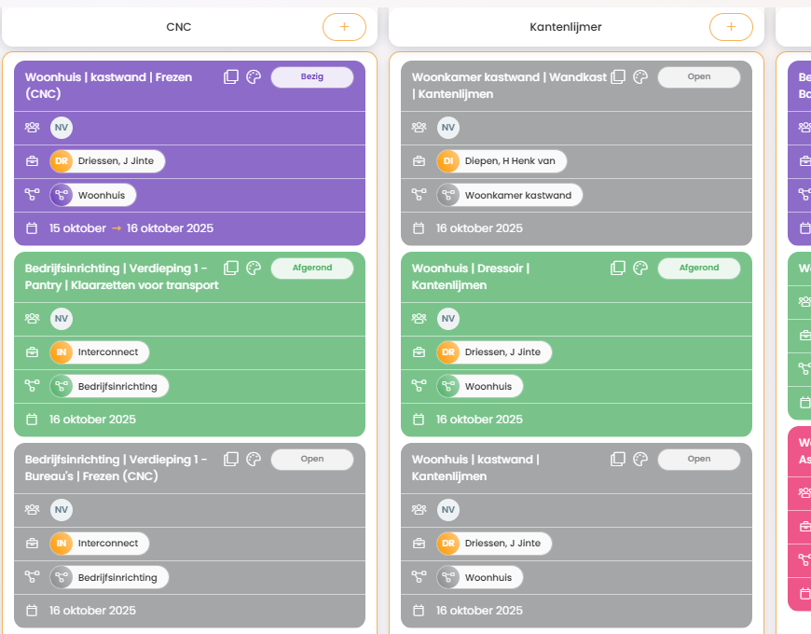The height and width of the screenshot is (634, 811).
Task: Open the Bezig status dropdown
Action: pyautogui.click(x=312, y=77)
